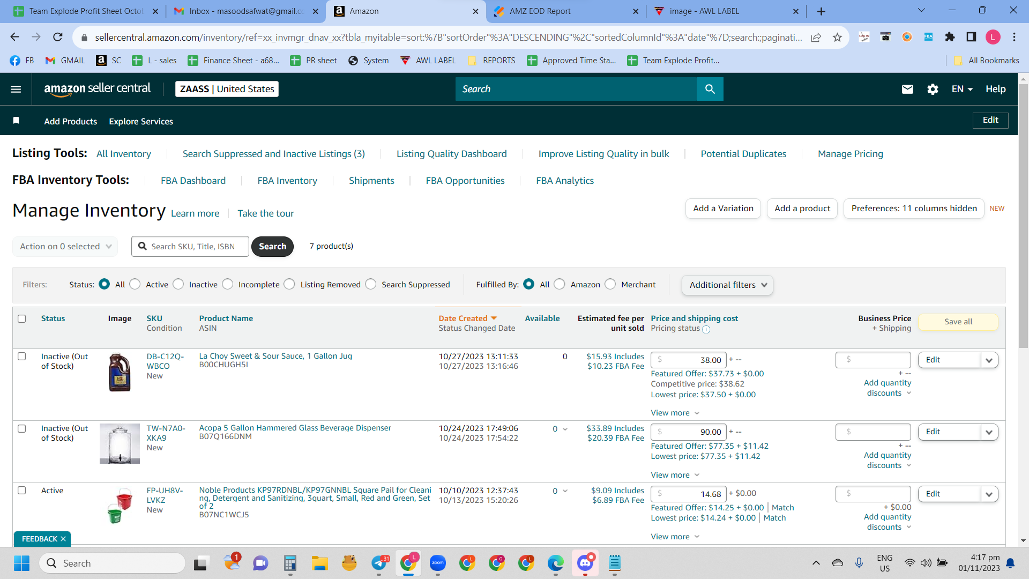
Task: Click the price field showing 38.00
Action: pos(689,360)
